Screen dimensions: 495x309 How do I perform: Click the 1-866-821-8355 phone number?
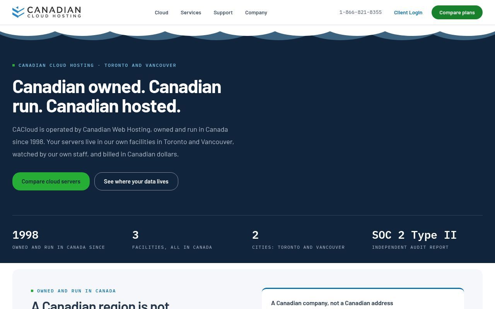click(x=360, y=12)
